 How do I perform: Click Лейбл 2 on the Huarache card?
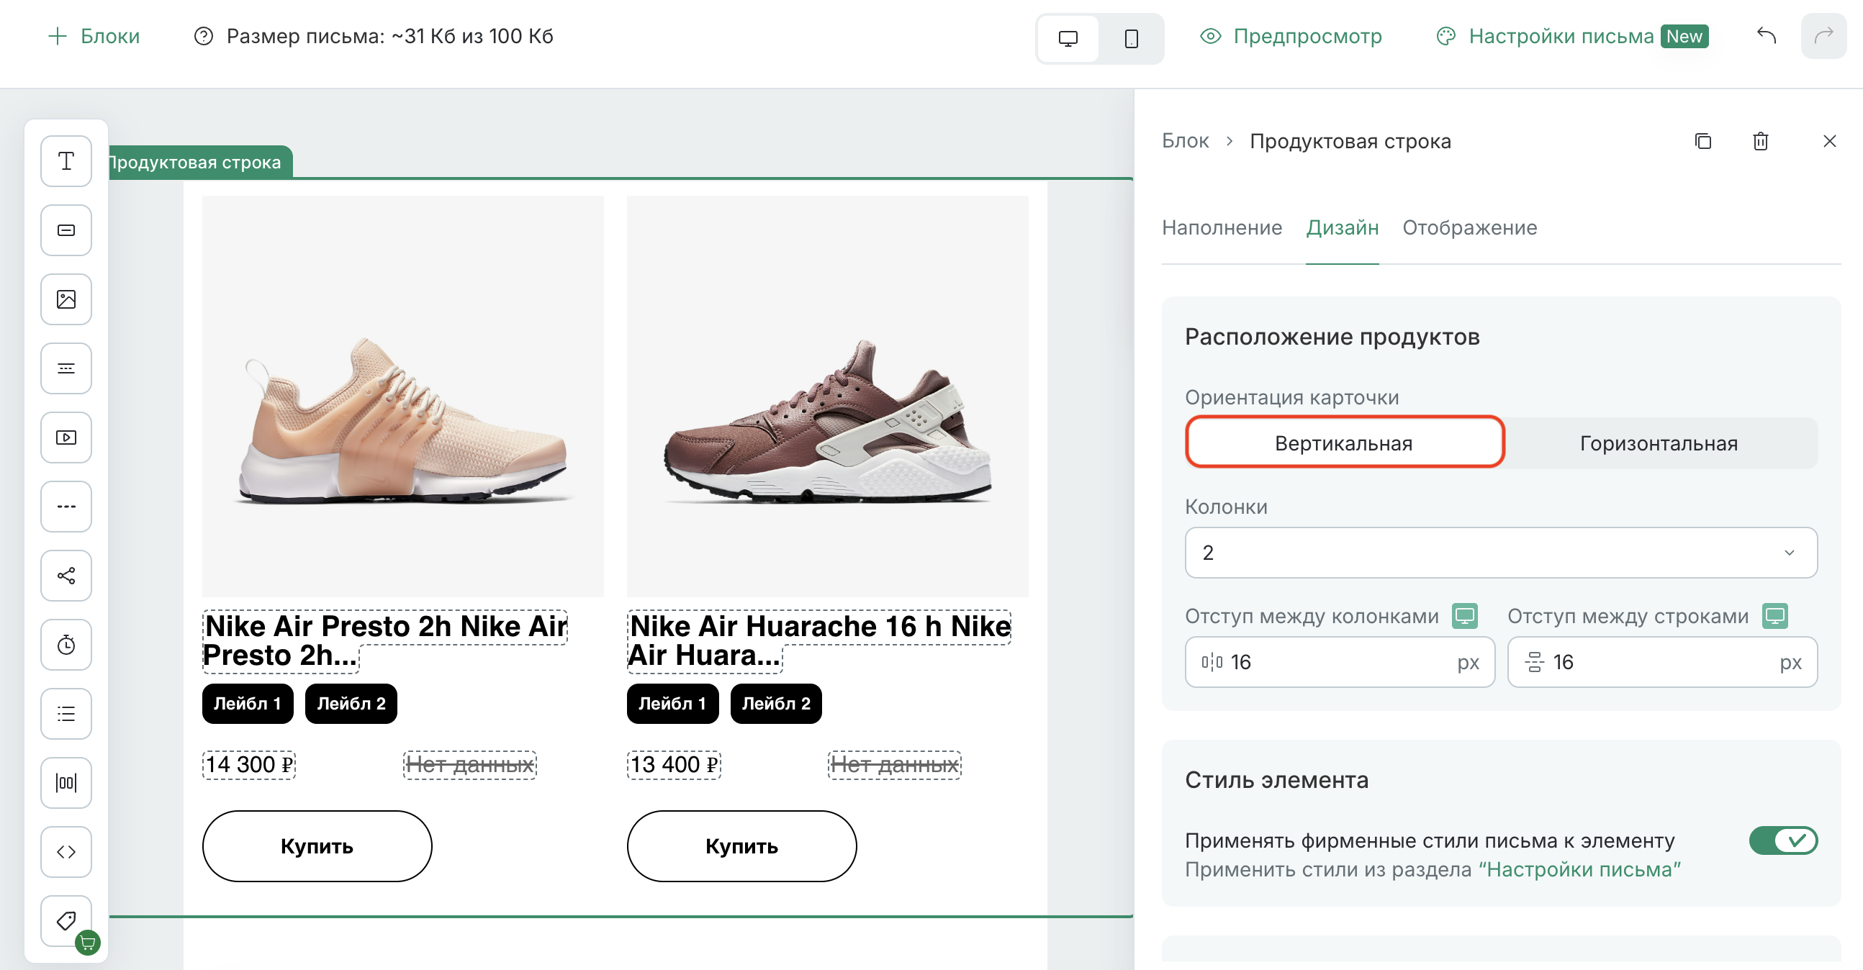(776, 703)
